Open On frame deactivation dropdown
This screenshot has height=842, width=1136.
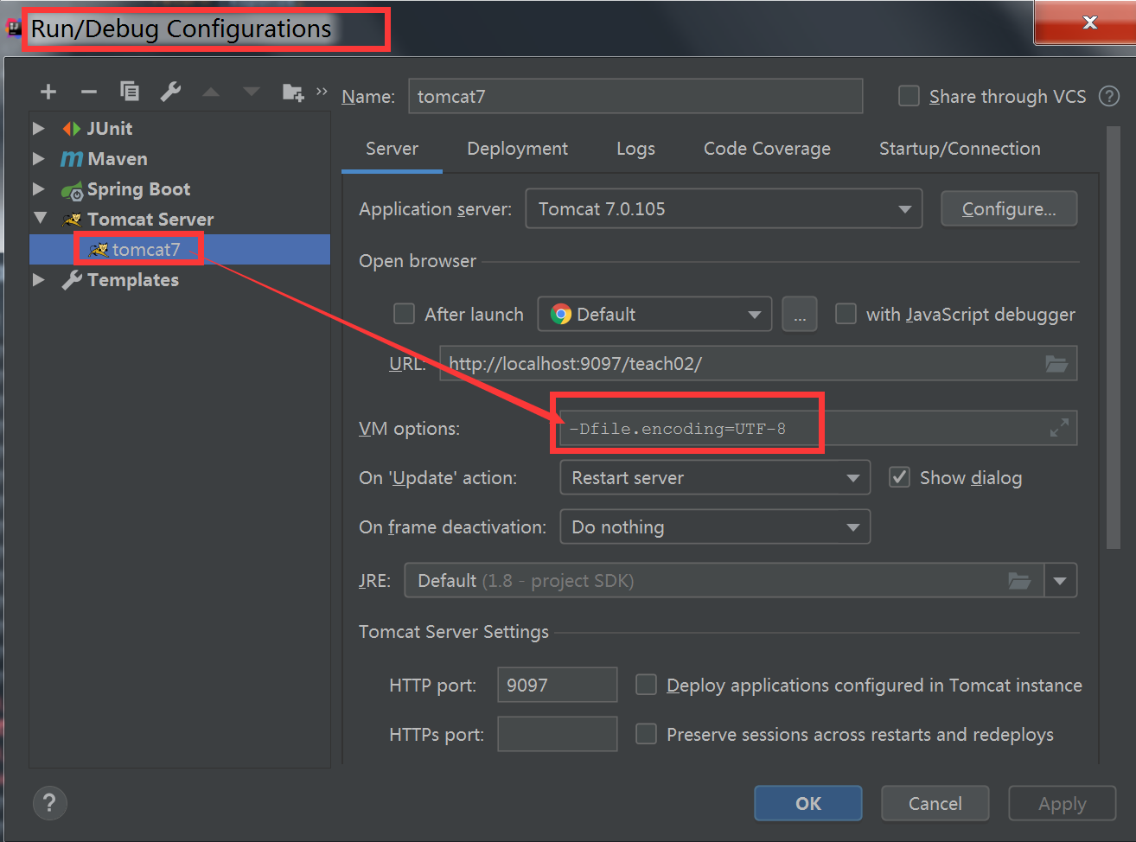[715, 527]
